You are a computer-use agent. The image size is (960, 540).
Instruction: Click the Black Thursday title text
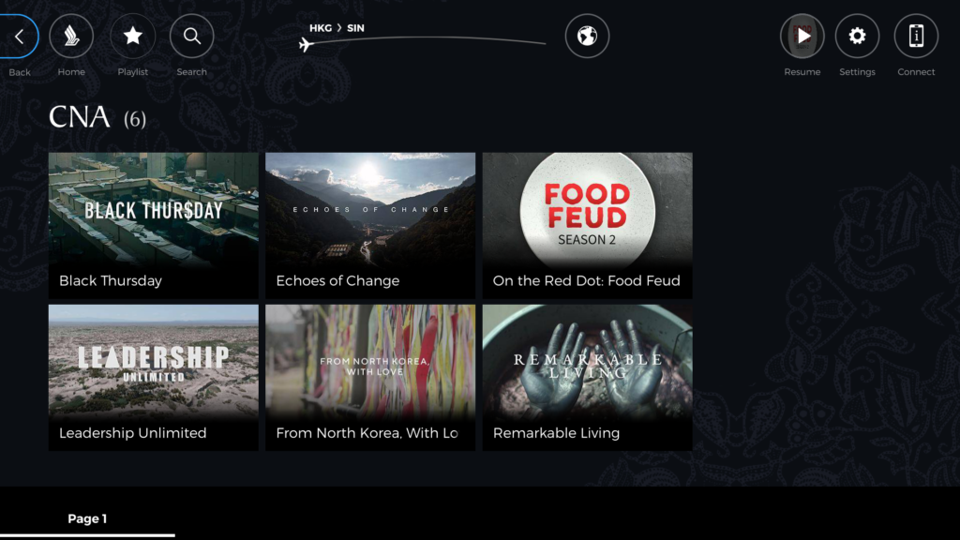[x=111, y=280]
